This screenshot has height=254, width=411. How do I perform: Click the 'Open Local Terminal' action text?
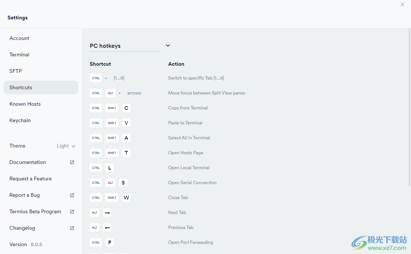pyautogui.click(x=189, y=168)
